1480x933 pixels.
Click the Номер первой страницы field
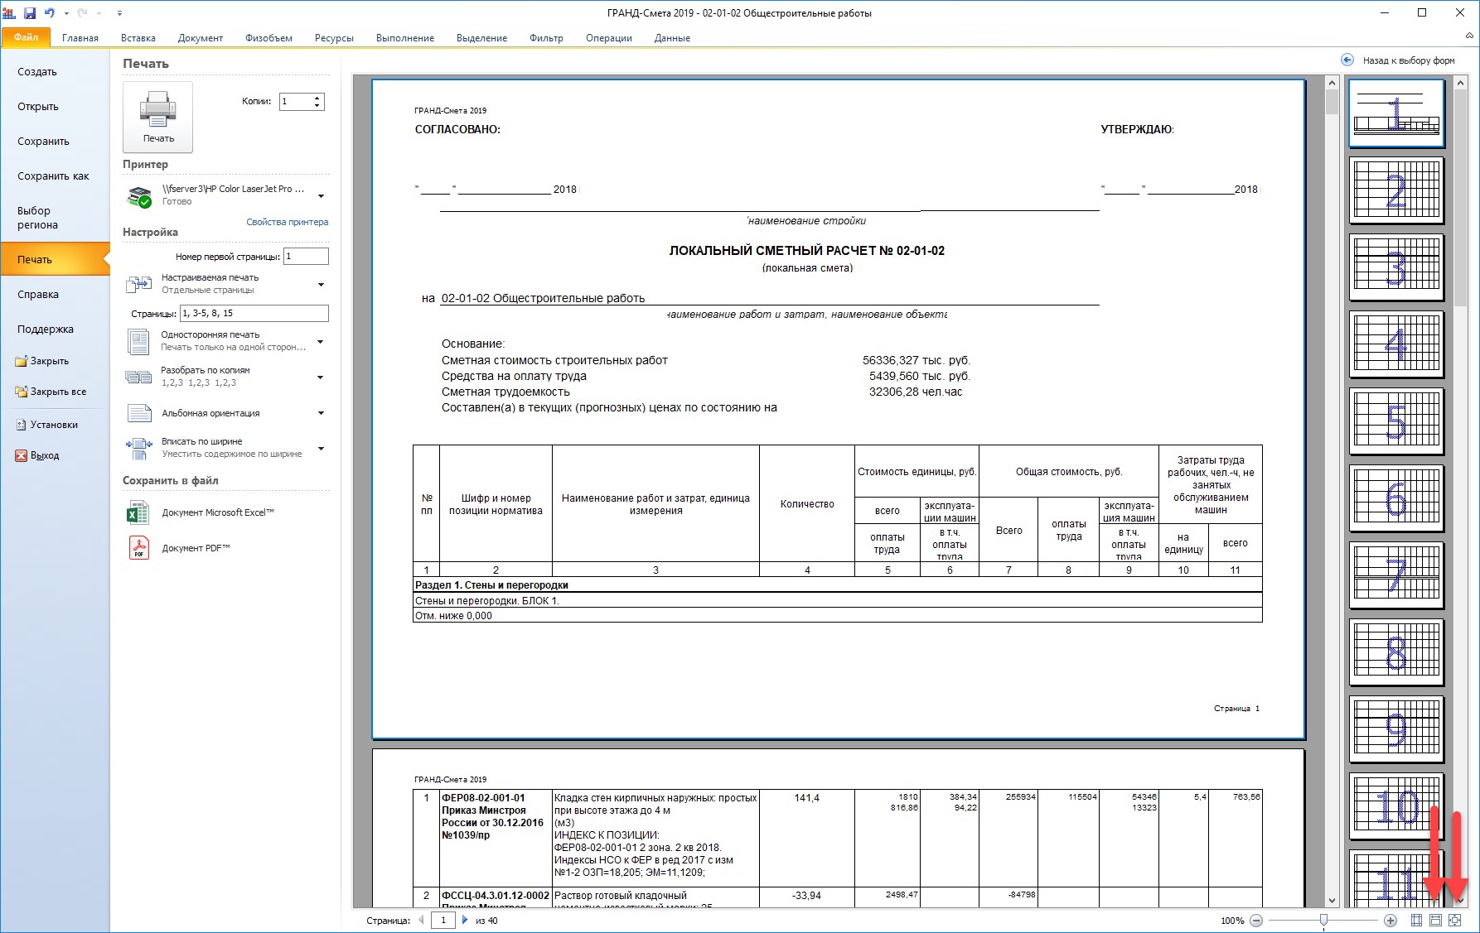(x=306, y=257)
